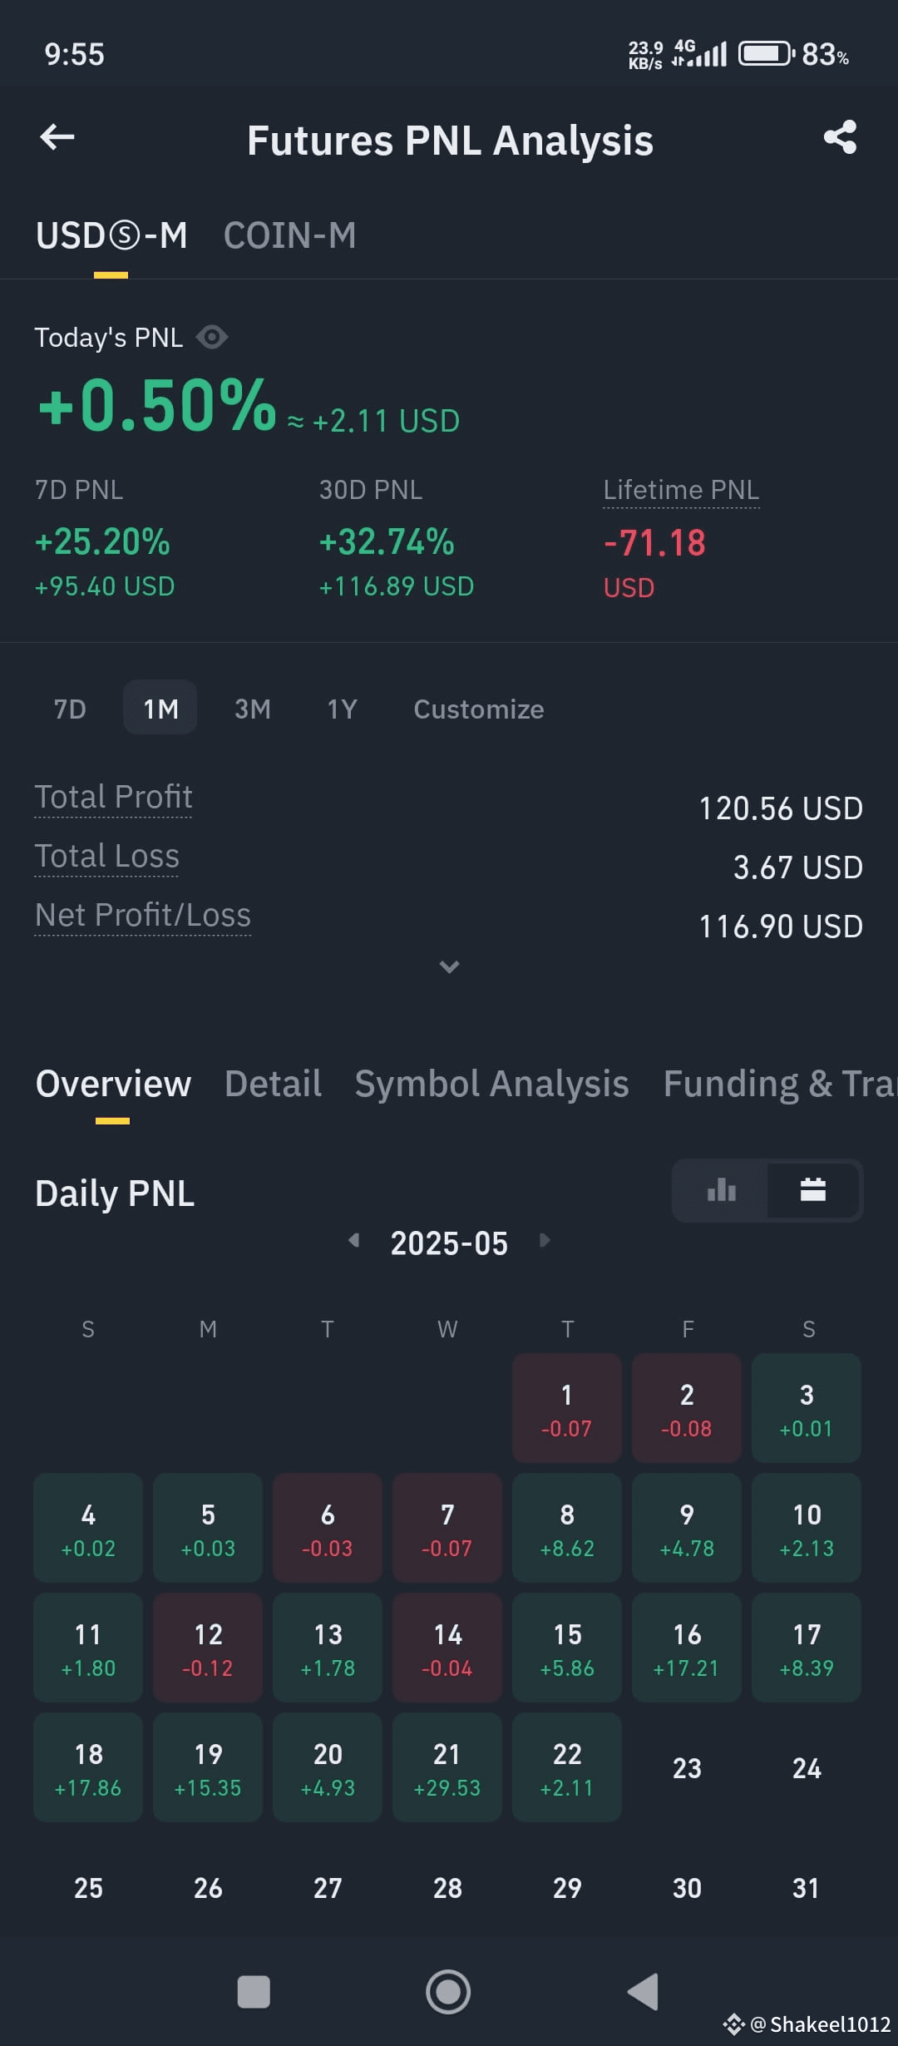Viewport: 898px width, 2046px height.
Task: Select the 3M time range
Action: (x=253, y=709)
